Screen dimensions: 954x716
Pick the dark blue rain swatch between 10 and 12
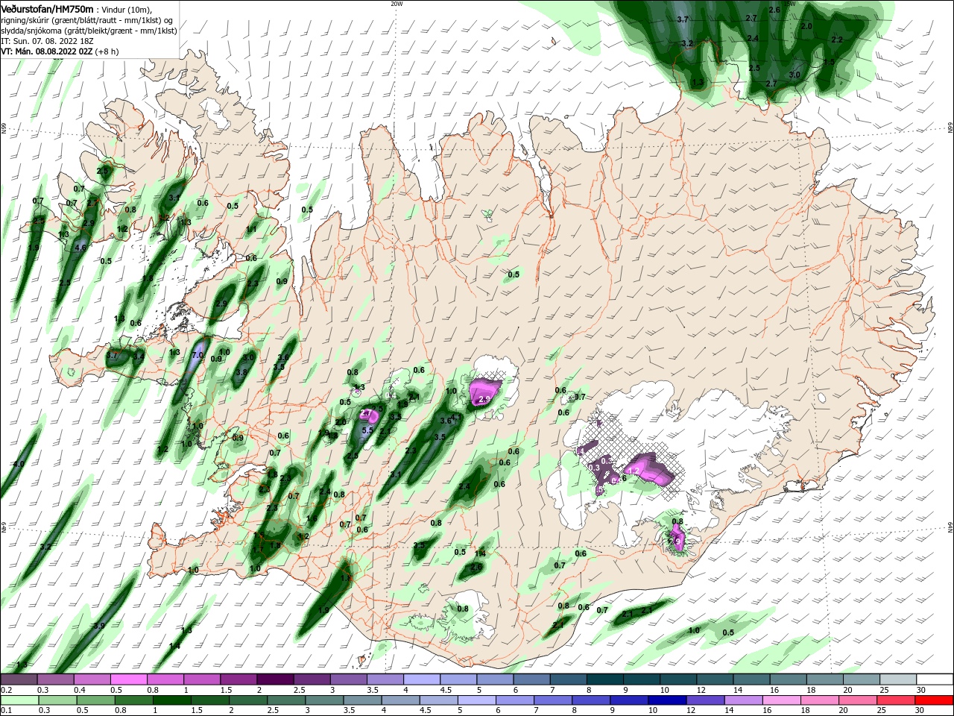point(668,700)
